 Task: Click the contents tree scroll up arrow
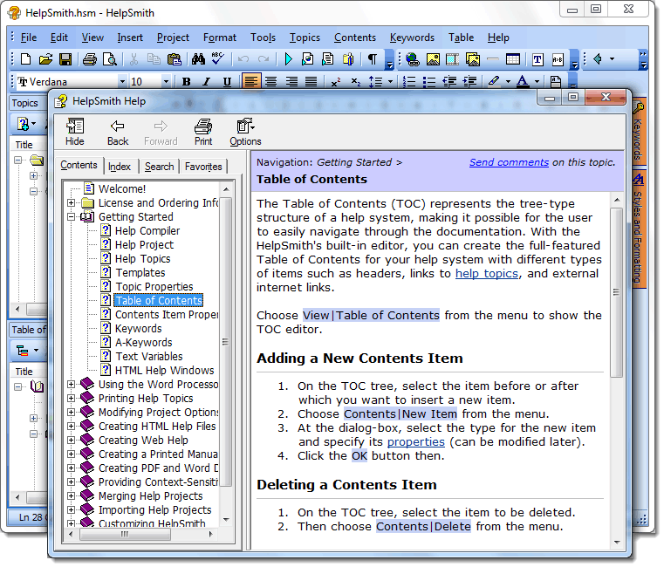[226, 189]
